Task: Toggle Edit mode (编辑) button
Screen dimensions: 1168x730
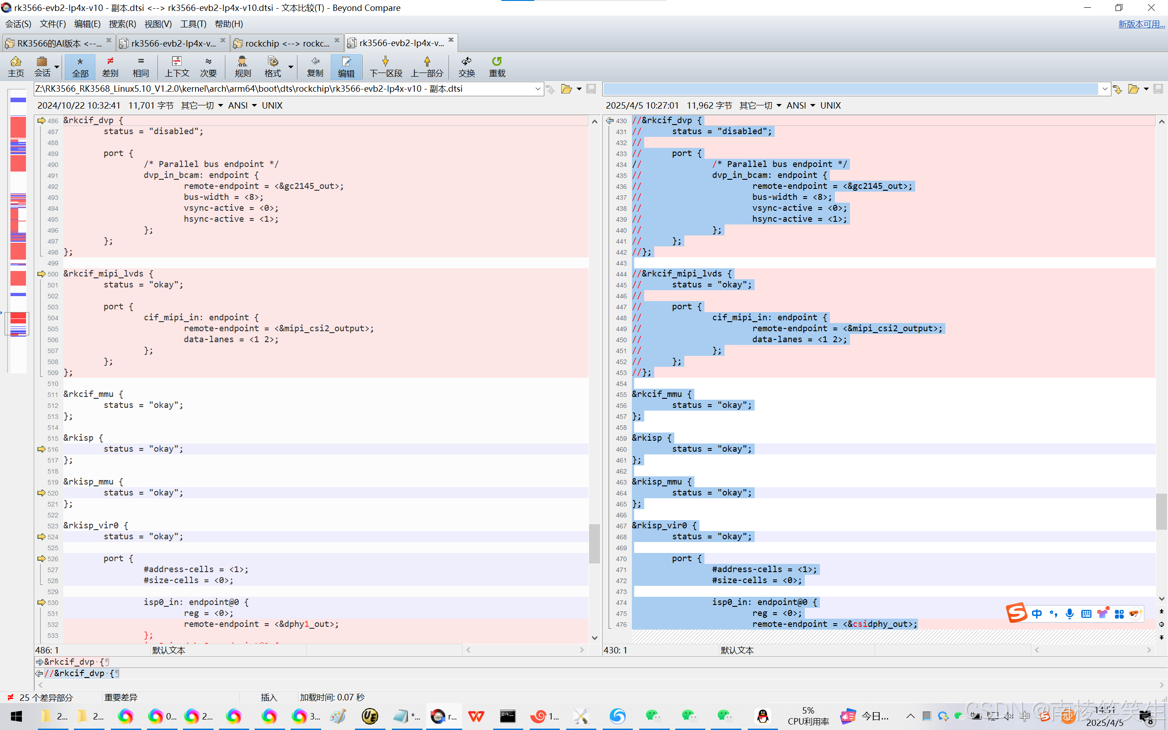Action: pos(346,66)
